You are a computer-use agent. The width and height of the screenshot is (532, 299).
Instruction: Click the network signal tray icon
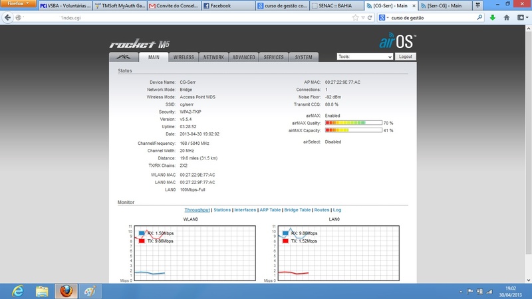[x=489, y=291]
